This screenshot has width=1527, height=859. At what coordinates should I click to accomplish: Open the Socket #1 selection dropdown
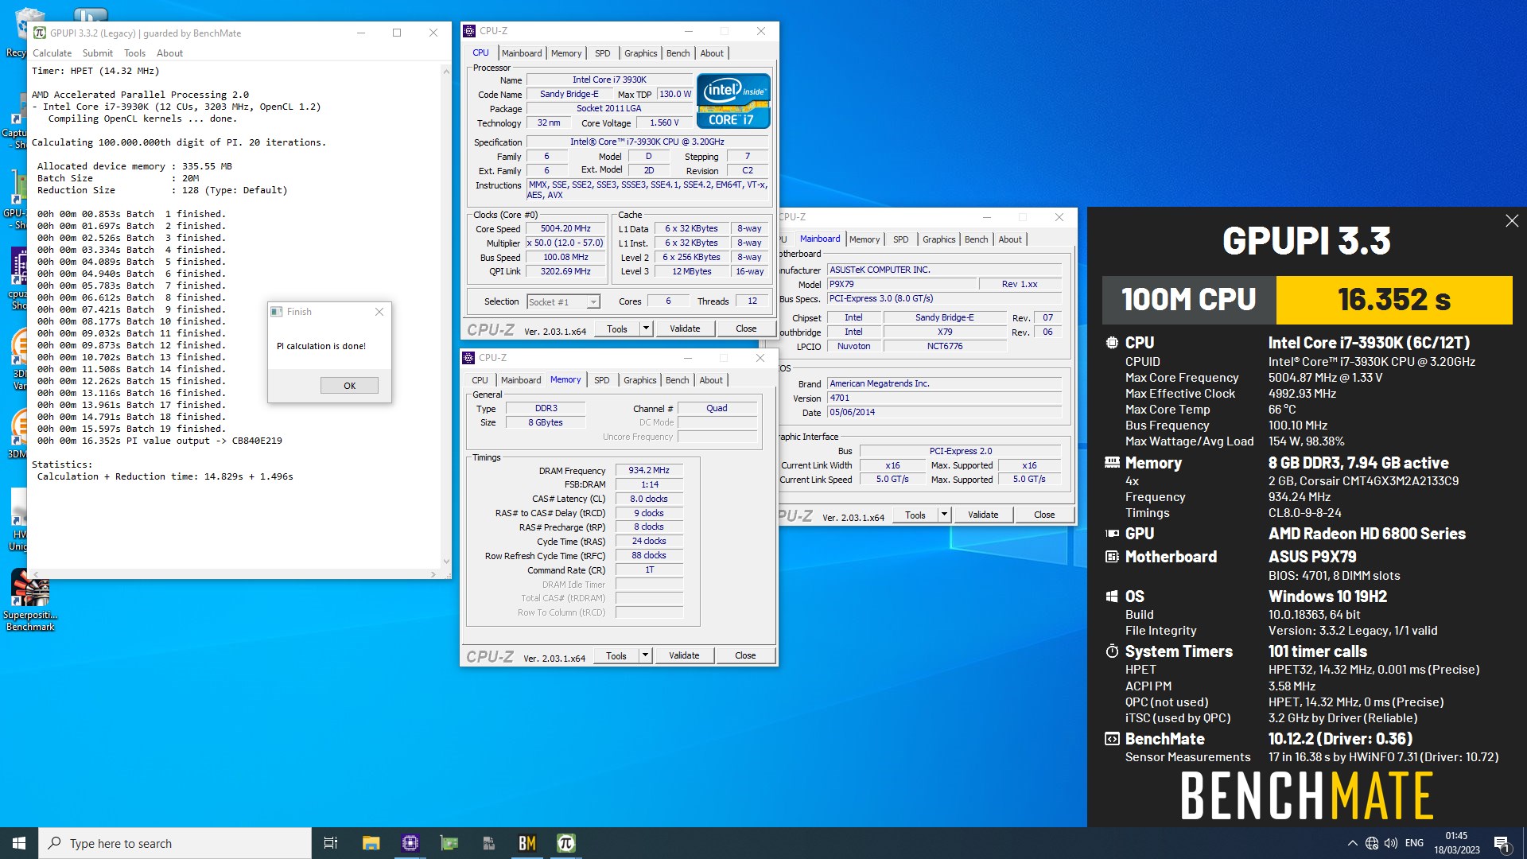(x=563, y=301)
